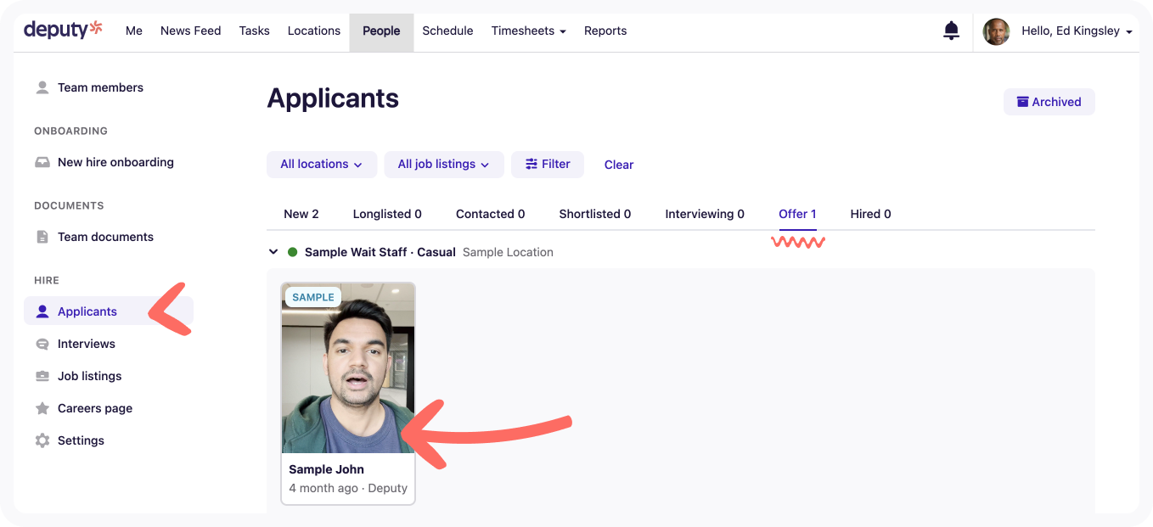Click the Archived button

coord(1049,102)
